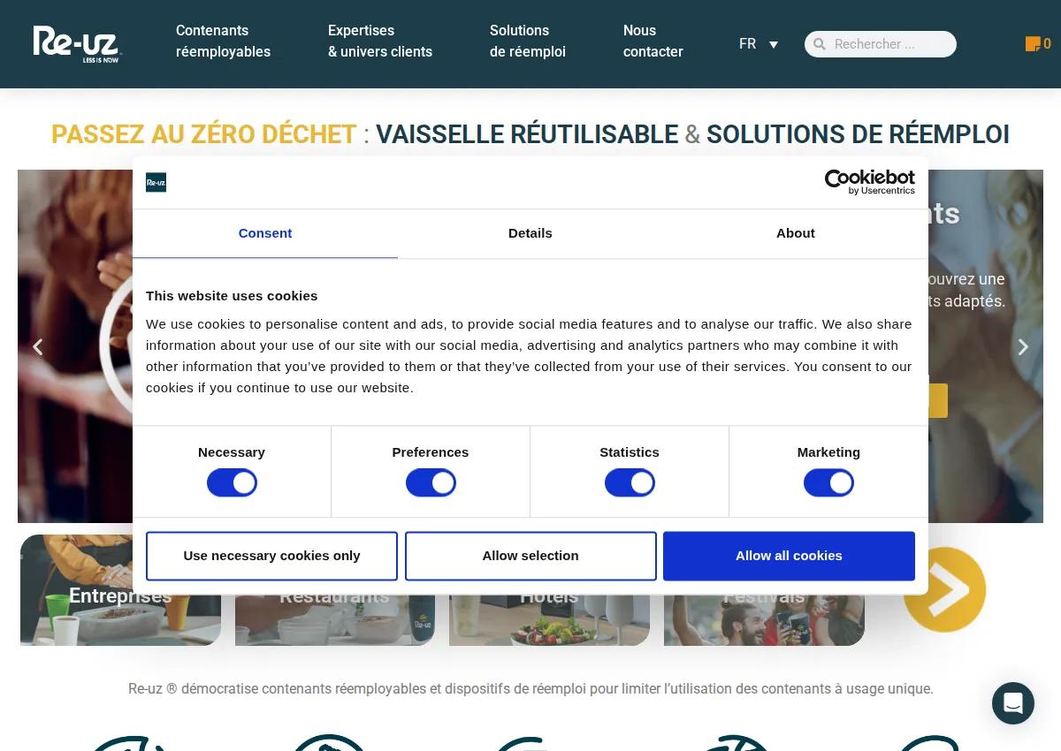Open the chat widget bubble
1061x751 pixels.
pos(1013,703)
